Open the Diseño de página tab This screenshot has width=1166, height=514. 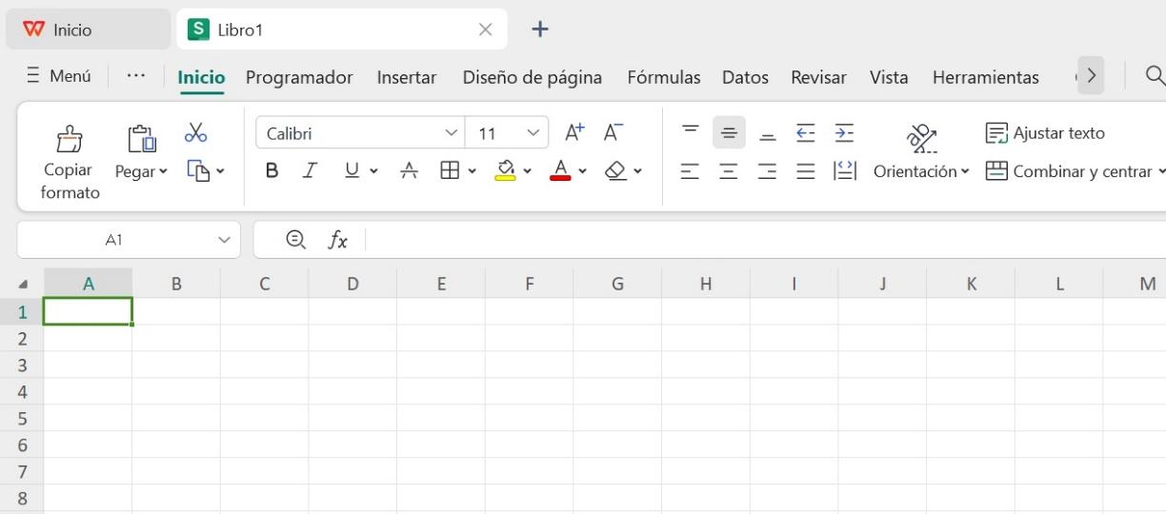coord(533,77)
